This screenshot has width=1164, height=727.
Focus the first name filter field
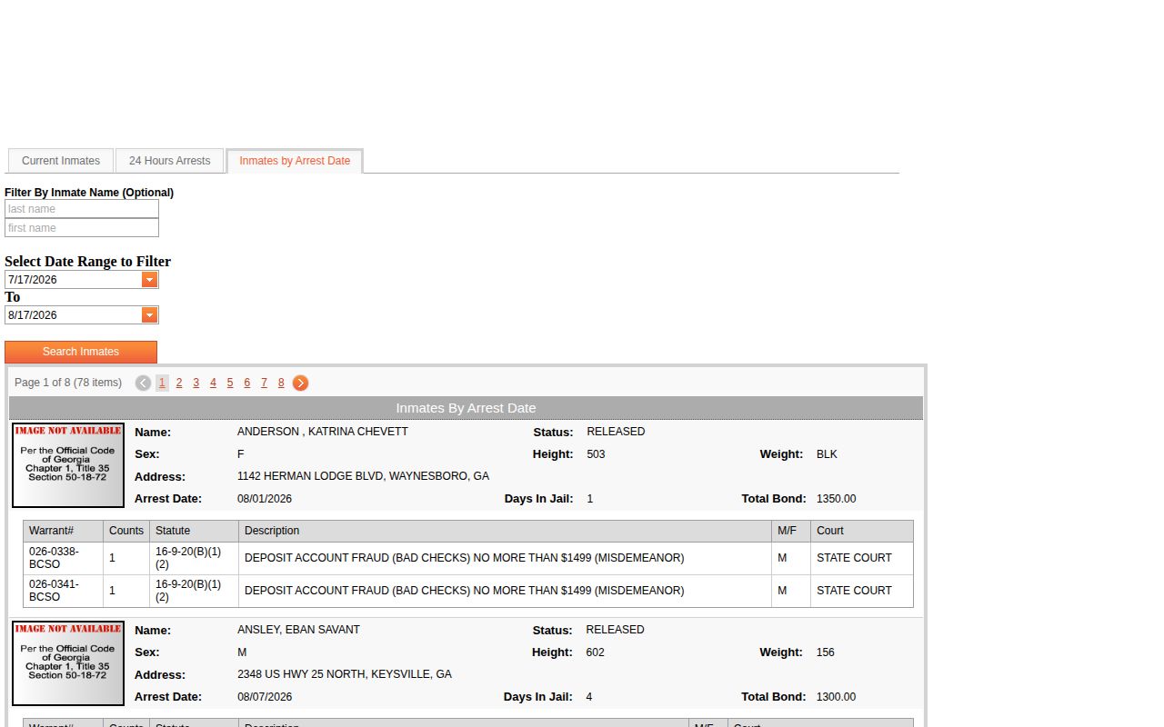[x=82, y=228]
